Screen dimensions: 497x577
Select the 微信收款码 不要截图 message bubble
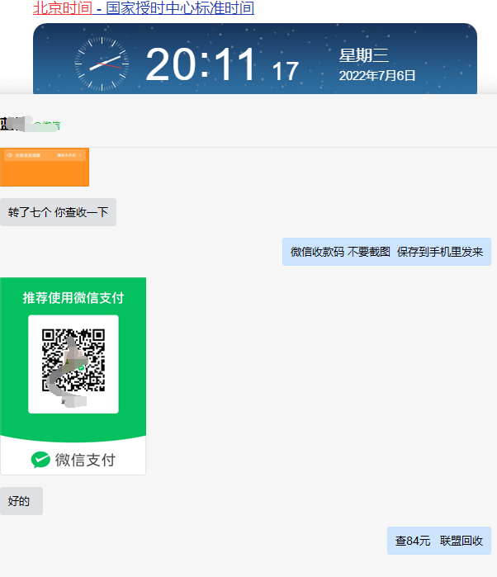[386, 252]
